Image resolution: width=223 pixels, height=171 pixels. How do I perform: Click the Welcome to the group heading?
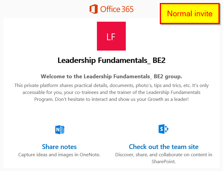click(x=111, y=76)
